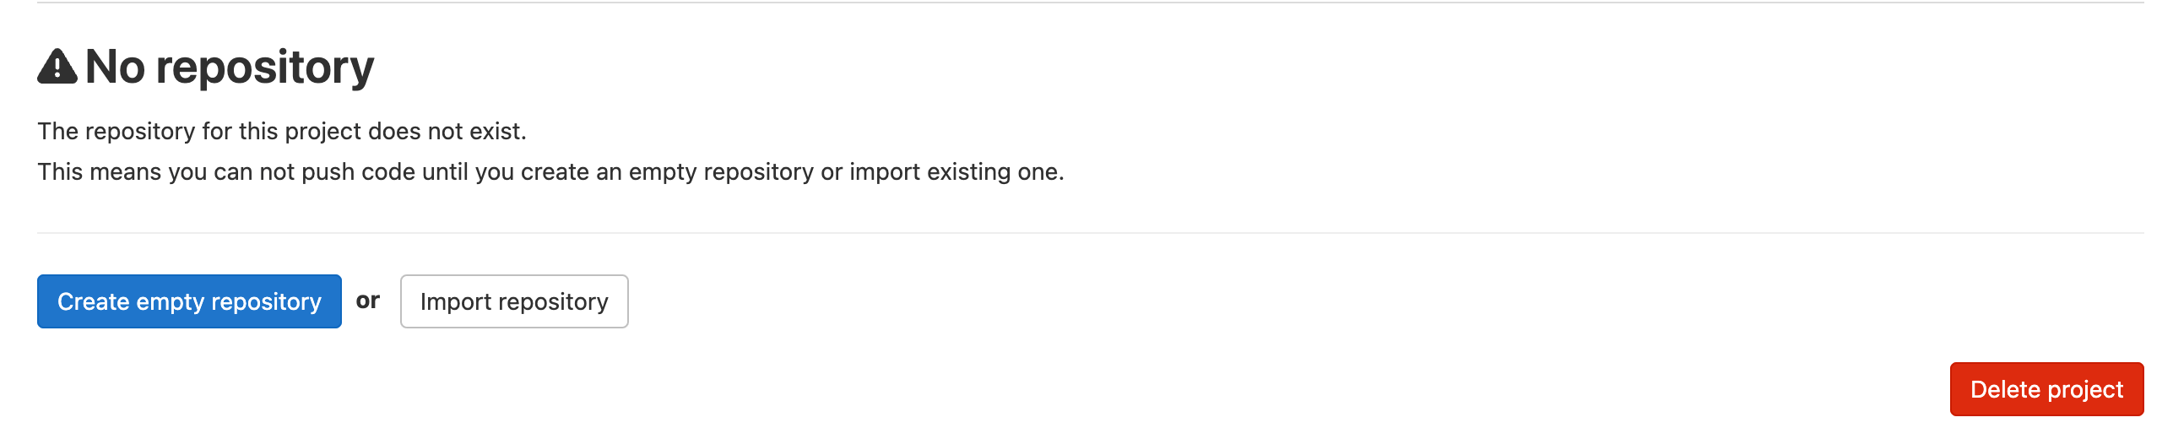Viewport: 2173px width, 439px height.
Task: Open the Import repository option
Action: (x=514, y=301)
